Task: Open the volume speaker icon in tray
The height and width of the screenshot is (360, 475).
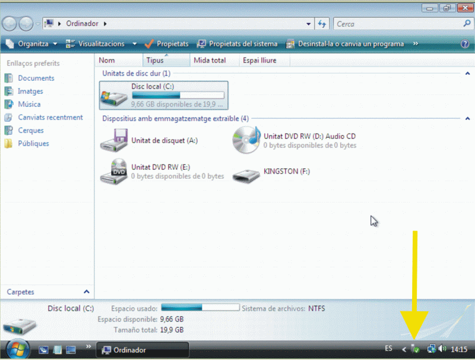Action: click(x=442, y=349)
